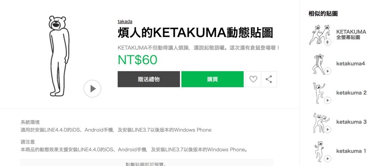Open the ketakuma 2 sticker set link
The height and width of the screenshot is (166, 376).
(x=351, y=93)
